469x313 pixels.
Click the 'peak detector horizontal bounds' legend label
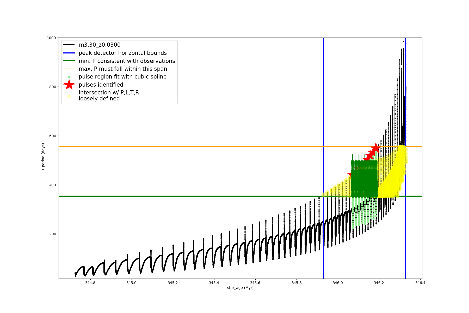pyautogui.click(x=122, y=53)
